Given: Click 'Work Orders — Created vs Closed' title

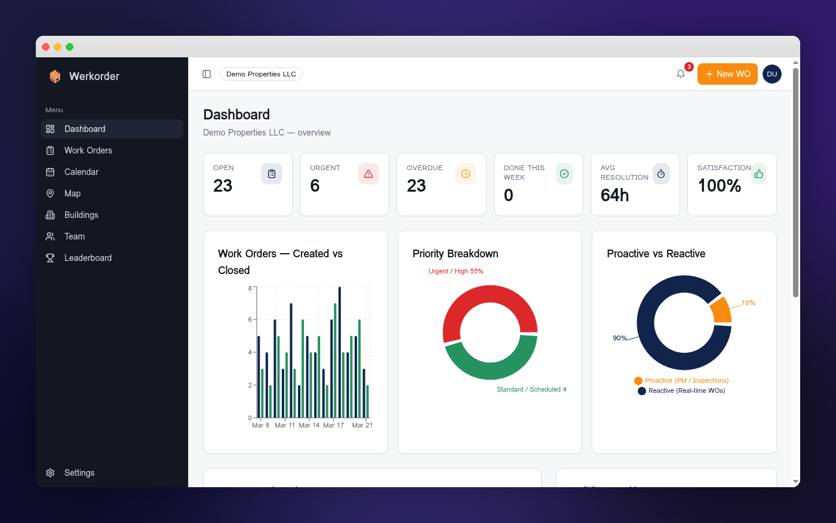Looking at the screenshot, I should [280, 262].
